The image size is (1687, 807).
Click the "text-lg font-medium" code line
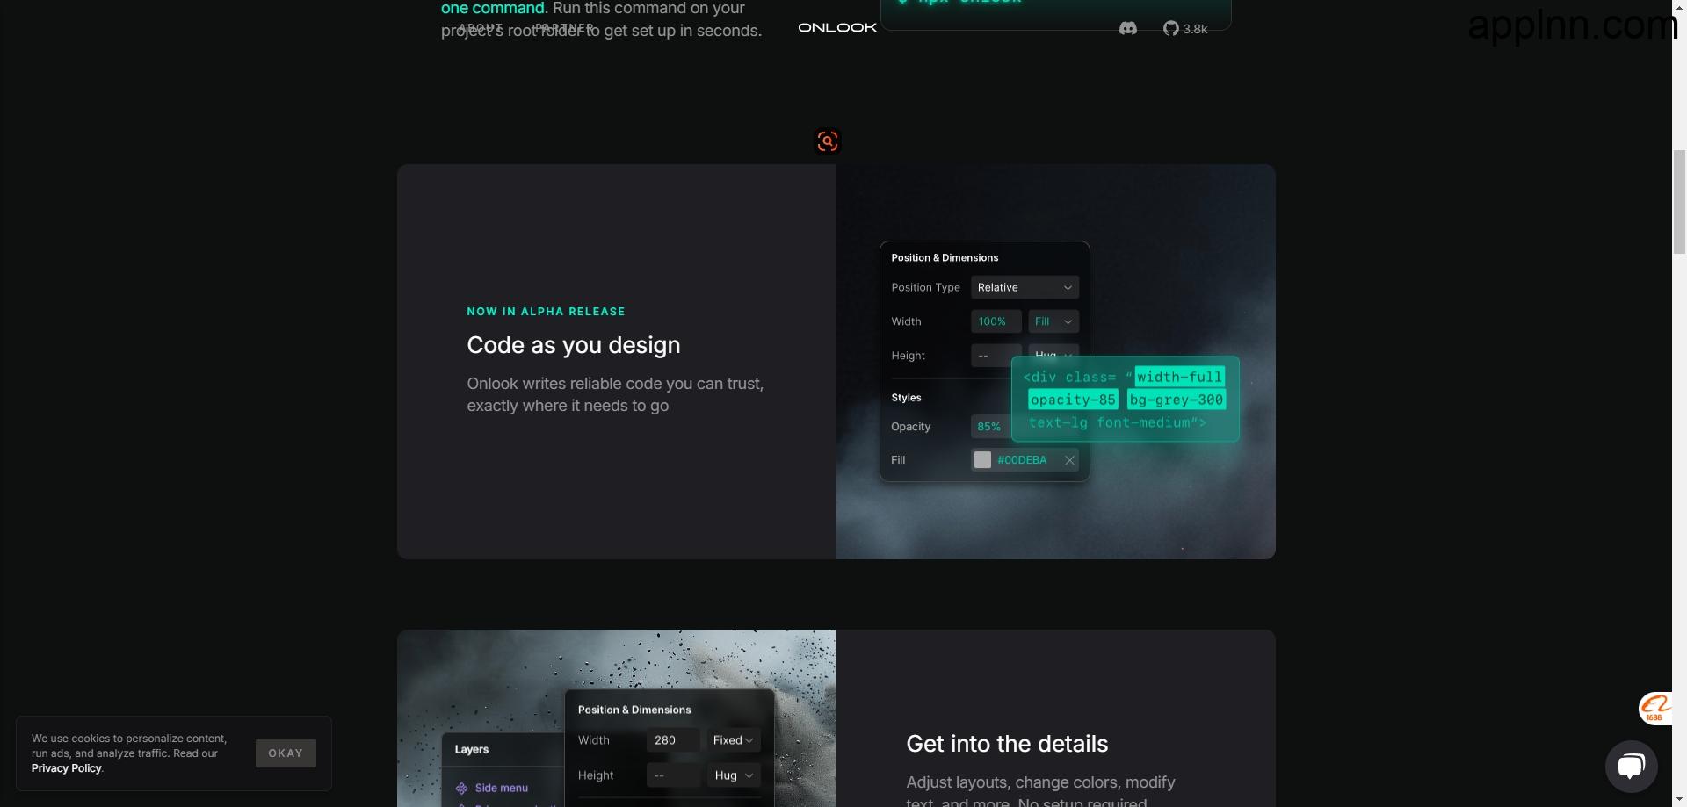pyautogui.click(x=1118, y=422)
